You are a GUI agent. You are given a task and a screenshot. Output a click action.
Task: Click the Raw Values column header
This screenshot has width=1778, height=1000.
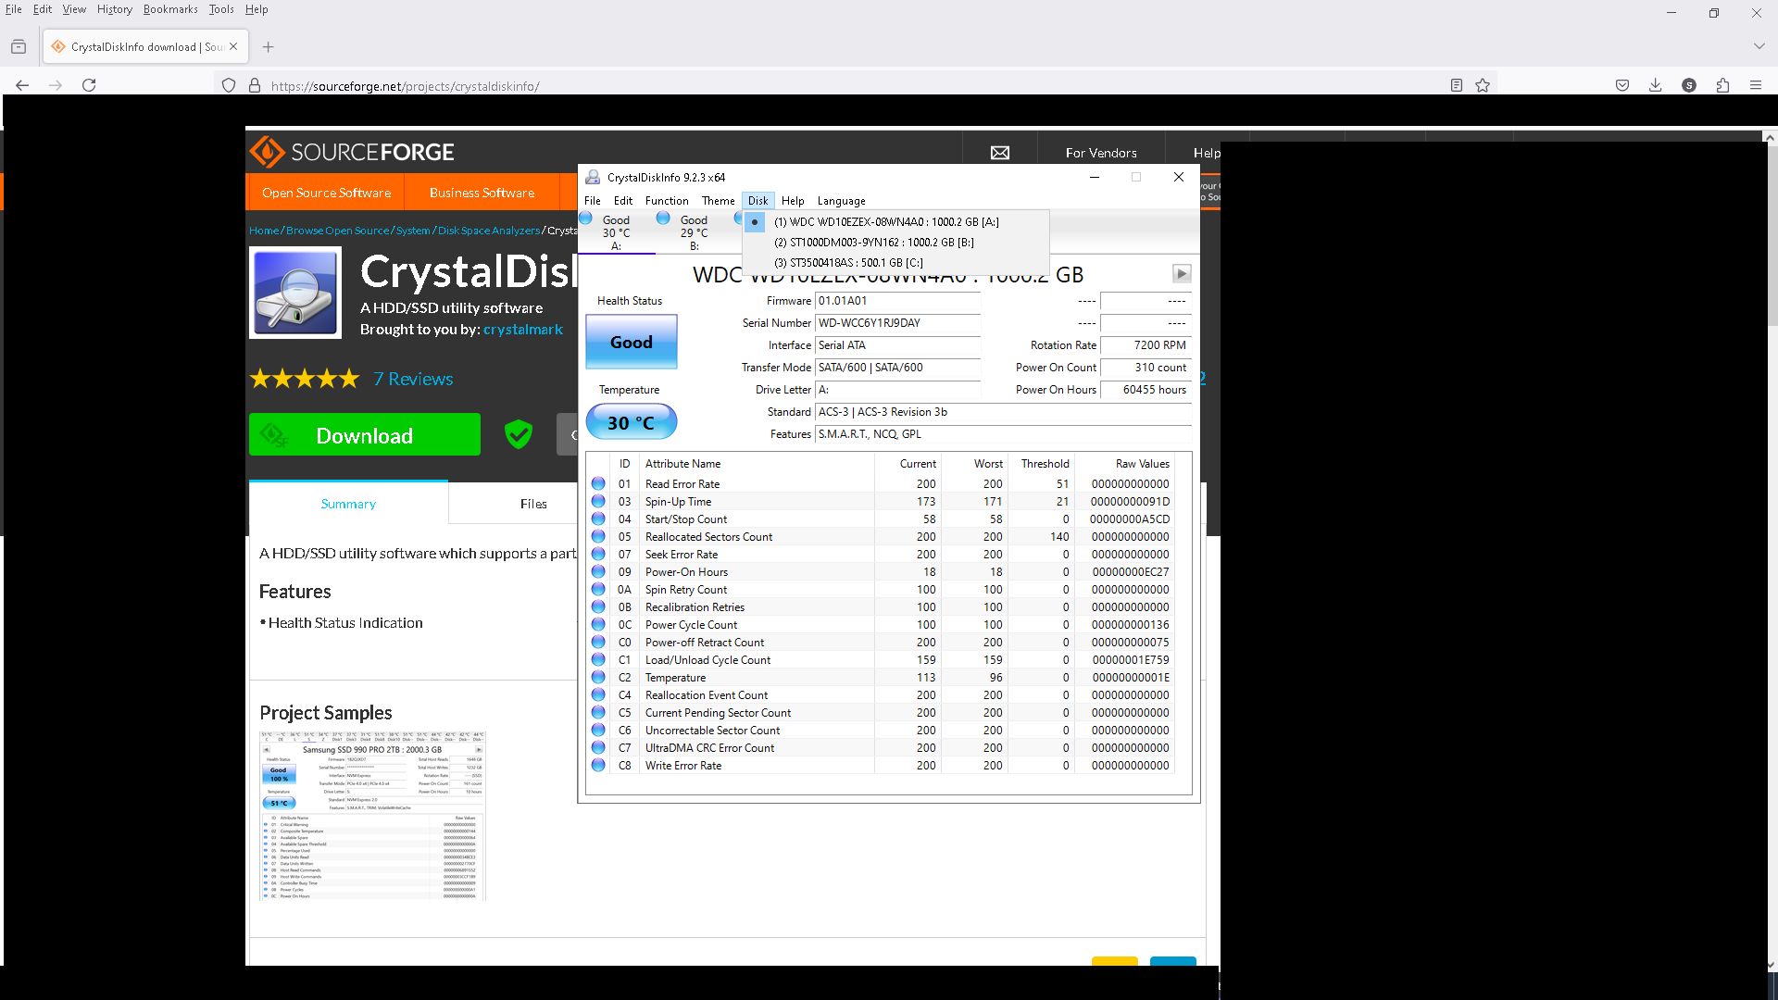click(1142, 464)
